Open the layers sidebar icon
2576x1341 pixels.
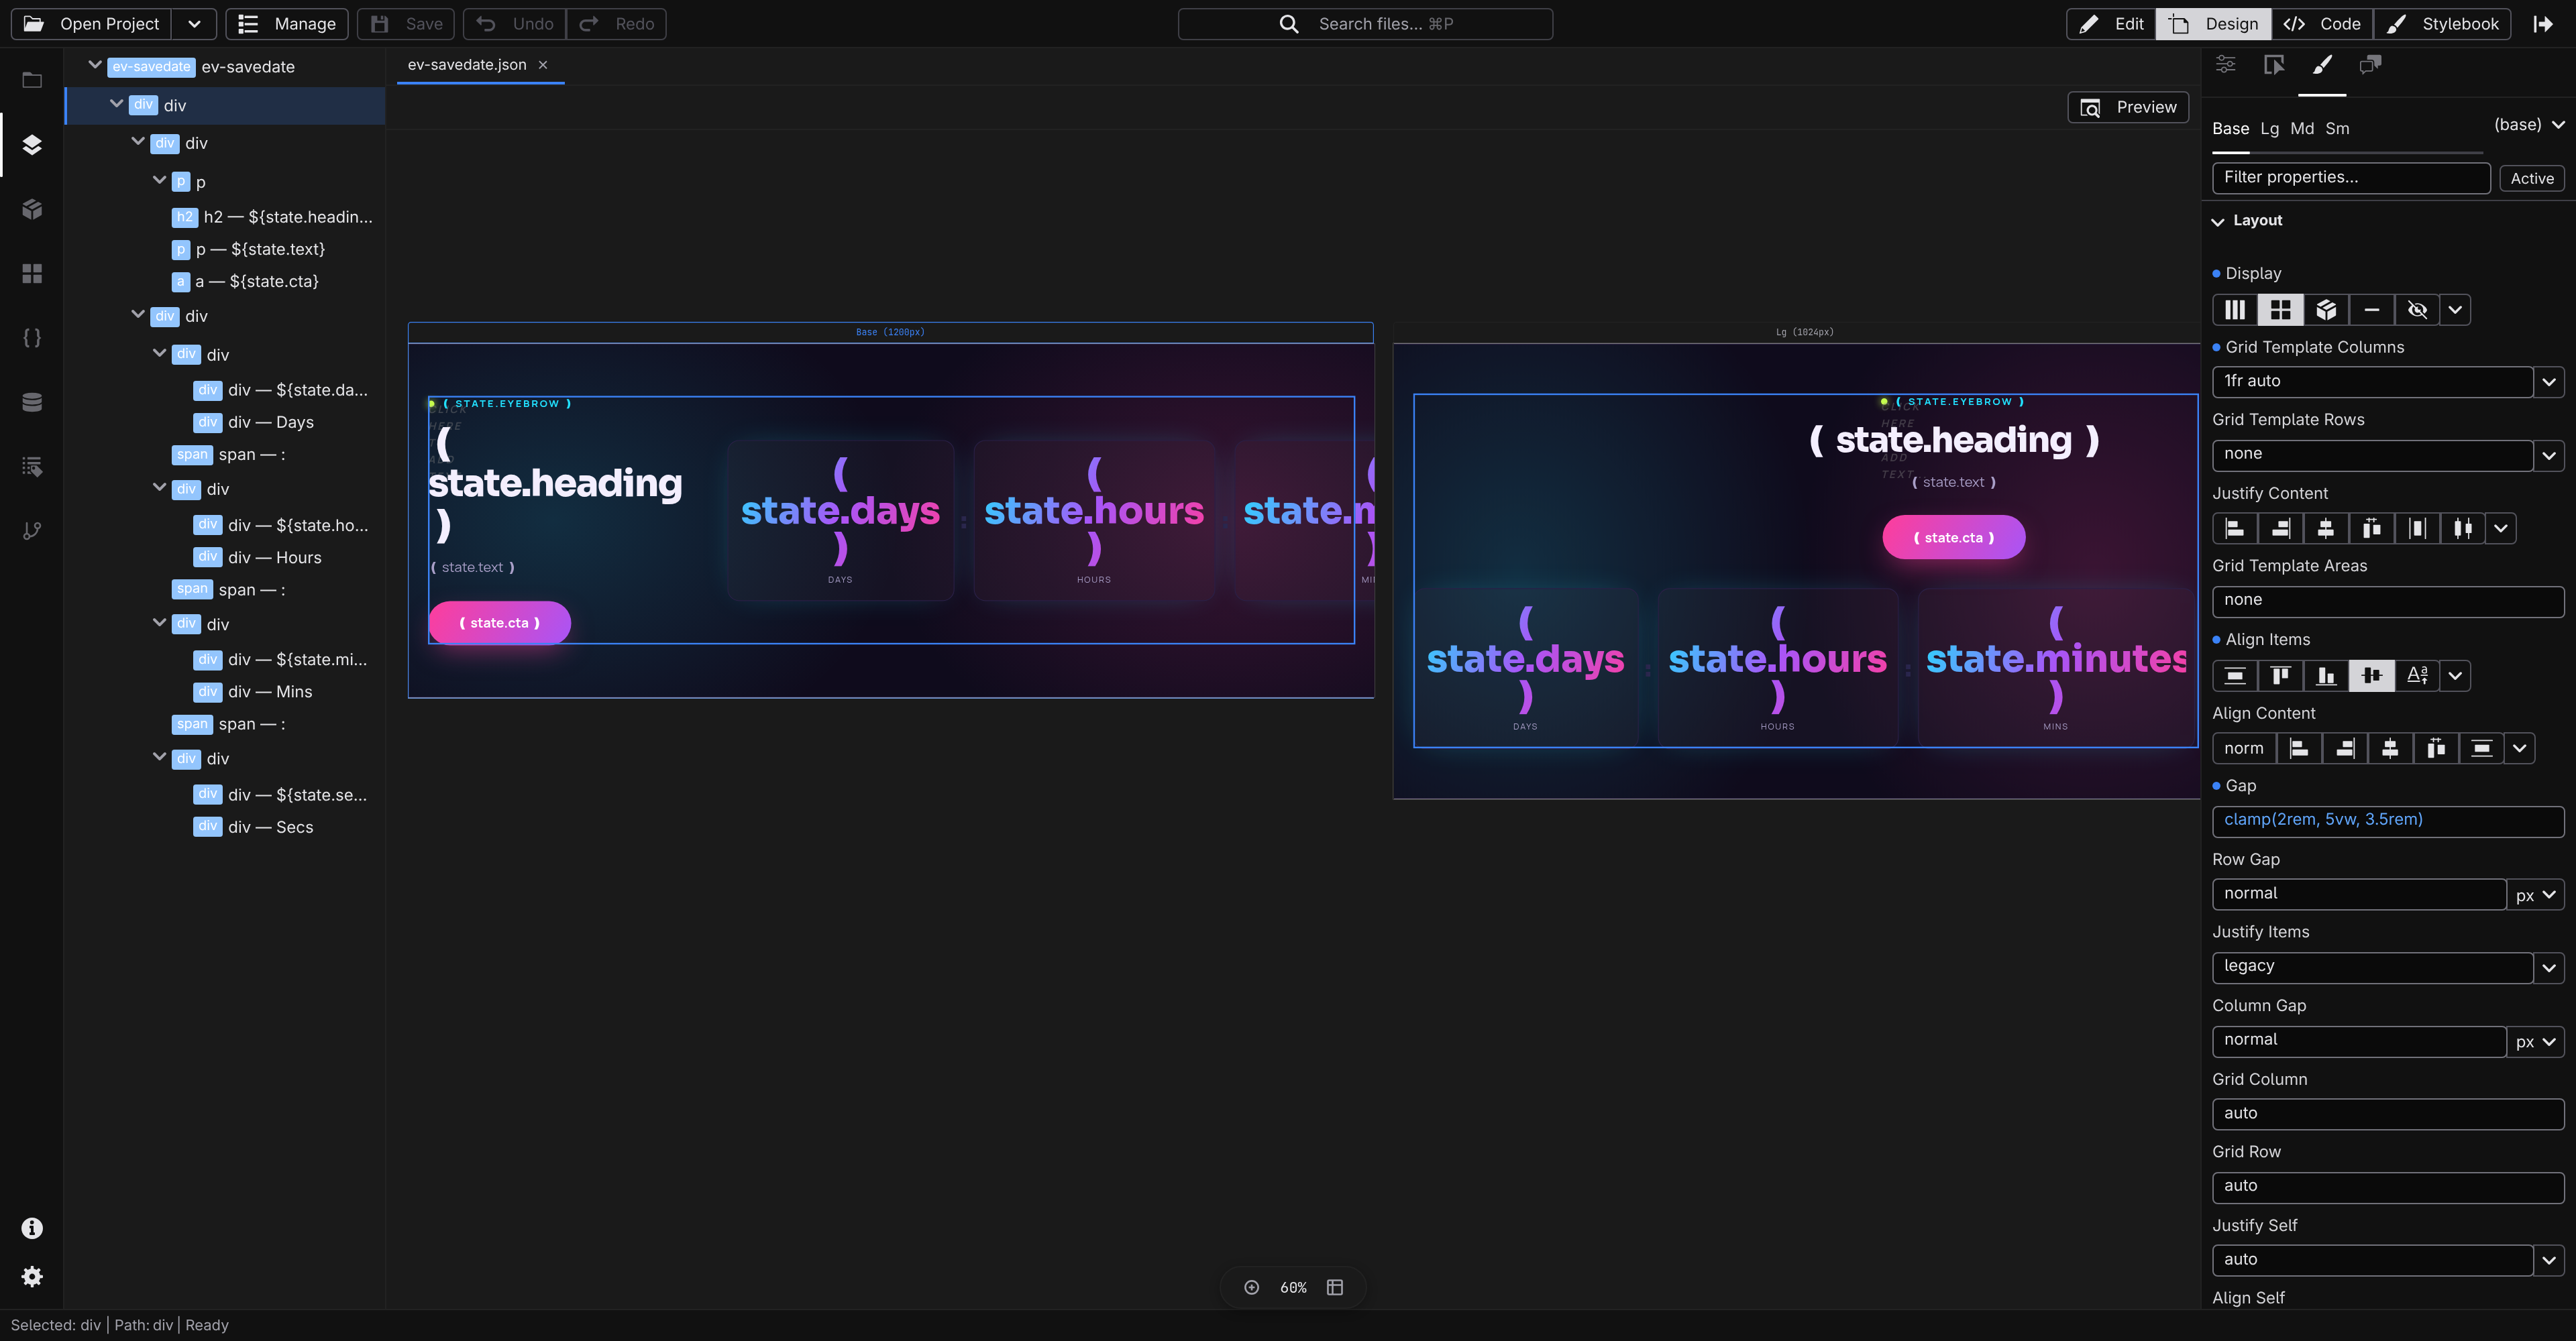click(x=32, y=145)
